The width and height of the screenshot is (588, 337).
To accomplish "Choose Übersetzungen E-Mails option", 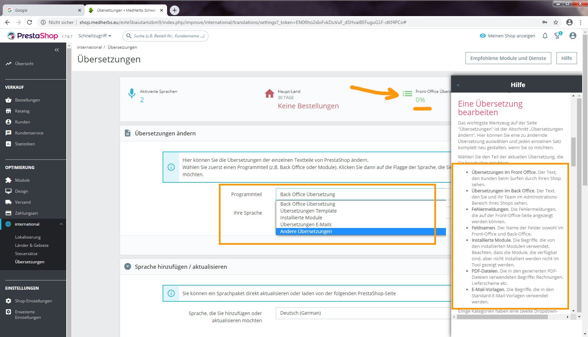I will pyautogui.click(x=361, y=225).
